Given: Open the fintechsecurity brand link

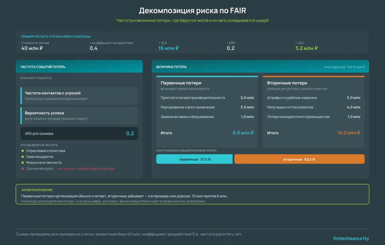Looking at the screenshot, I should coord(351,238).
